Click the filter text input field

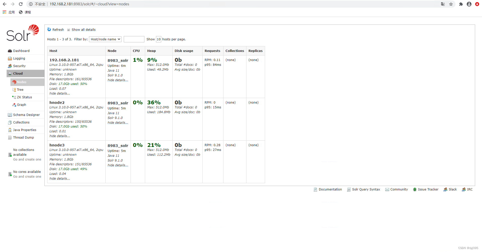tap(134, 39)
